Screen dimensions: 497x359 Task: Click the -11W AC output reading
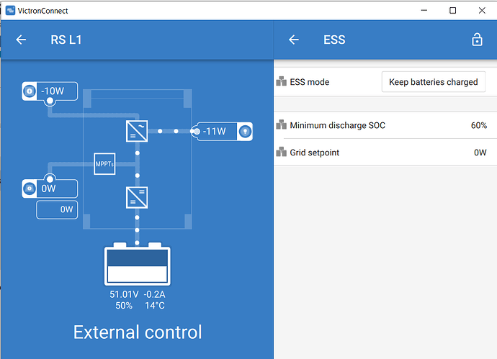[214, 131]
